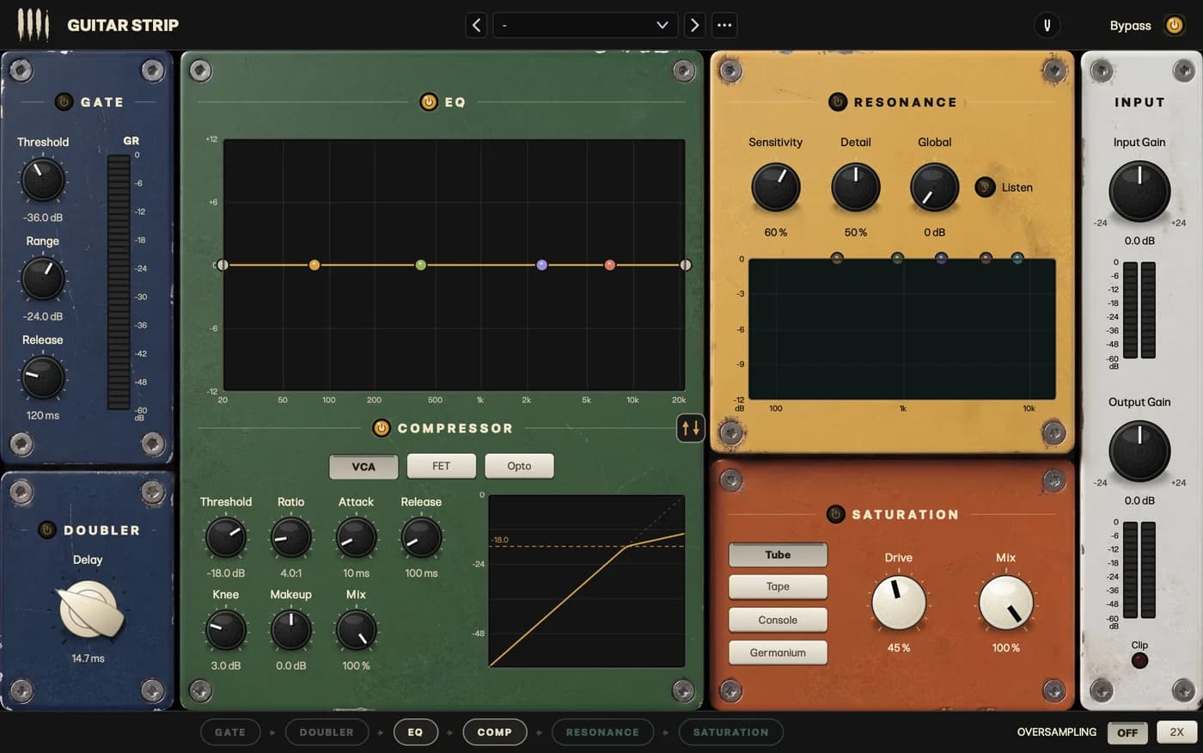Click the Saturation Drive knob

click(x=899, y=603)
